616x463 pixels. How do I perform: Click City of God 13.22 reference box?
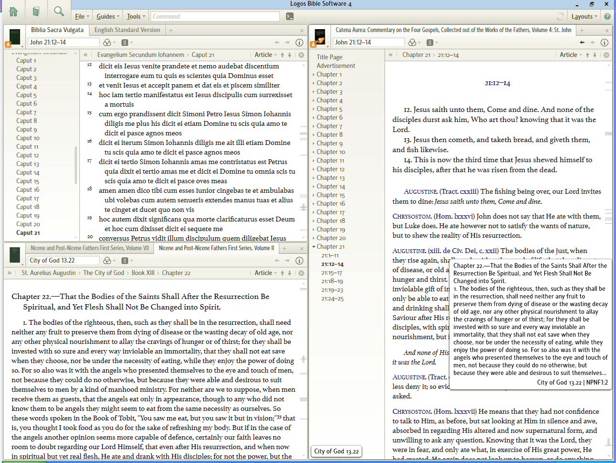(x=63, y=261)
